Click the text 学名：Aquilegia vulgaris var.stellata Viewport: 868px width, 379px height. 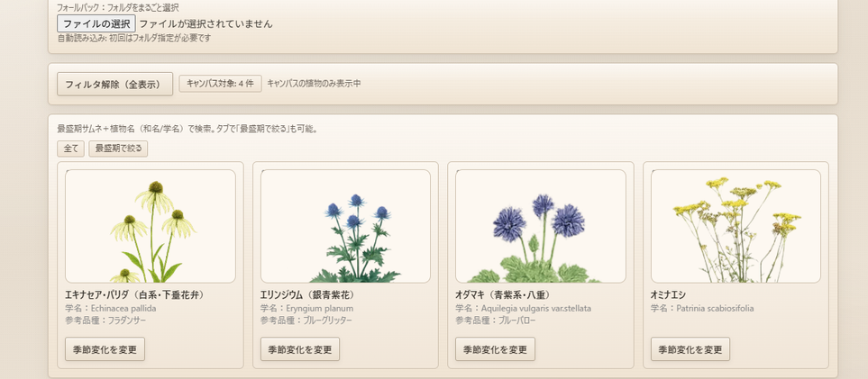(523, 308)
